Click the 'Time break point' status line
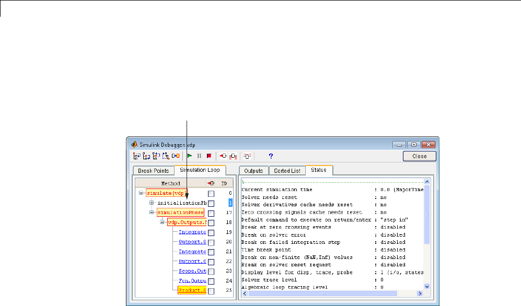 323,250
